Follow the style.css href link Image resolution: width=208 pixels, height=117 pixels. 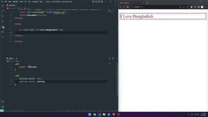[x=59, y=12]
